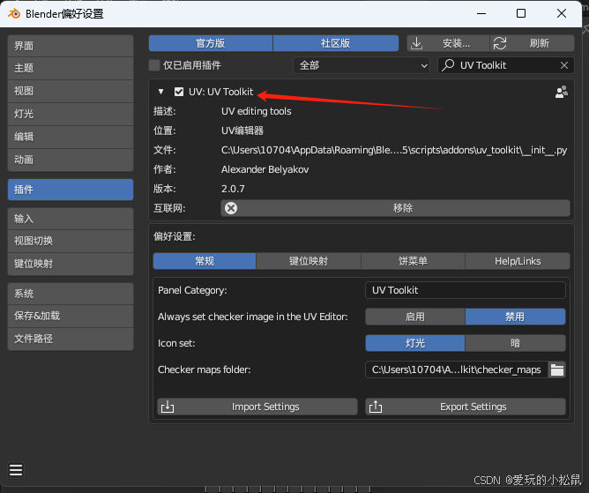Check the enabled-addons-only checkbox

154,65
